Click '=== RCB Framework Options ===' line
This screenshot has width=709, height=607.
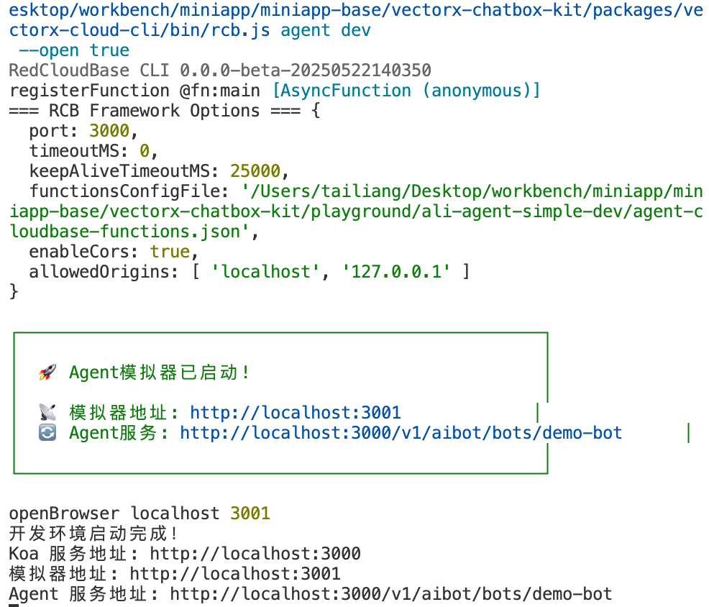point(155,111)
